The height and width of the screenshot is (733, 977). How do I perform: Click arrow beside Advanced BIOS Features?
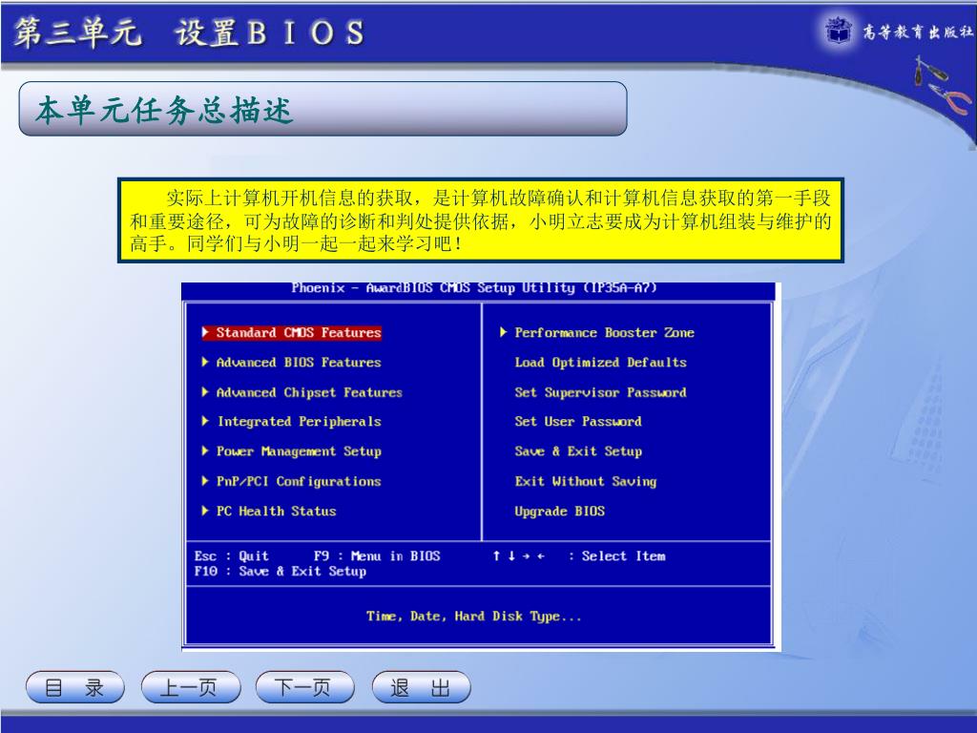tap(205, 362)
